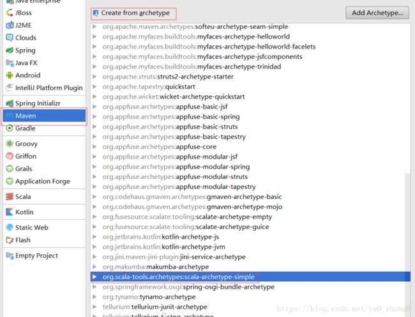The image size is (415, 317).
Task: Click Add Archetype button
Action: pos(377,13)
